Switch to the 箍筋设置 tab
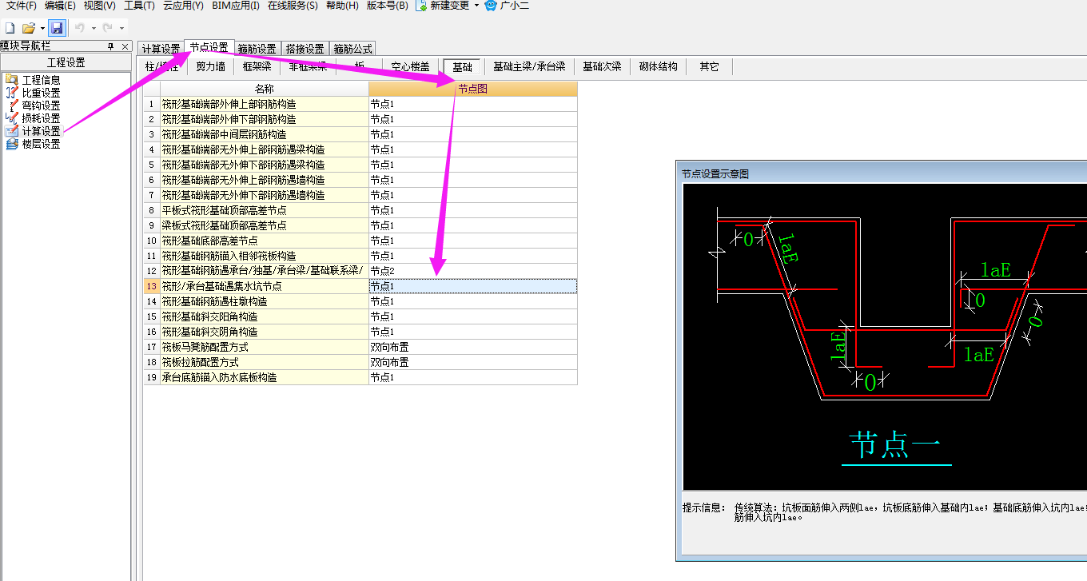This screenshot has height=581, width=1087. pyautogui.click(x=257, y=49)
